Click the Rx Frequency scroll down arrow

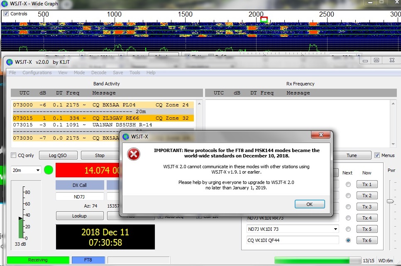393,144
